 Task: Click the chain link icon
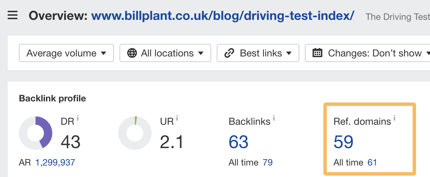click(x=229, y=53)
